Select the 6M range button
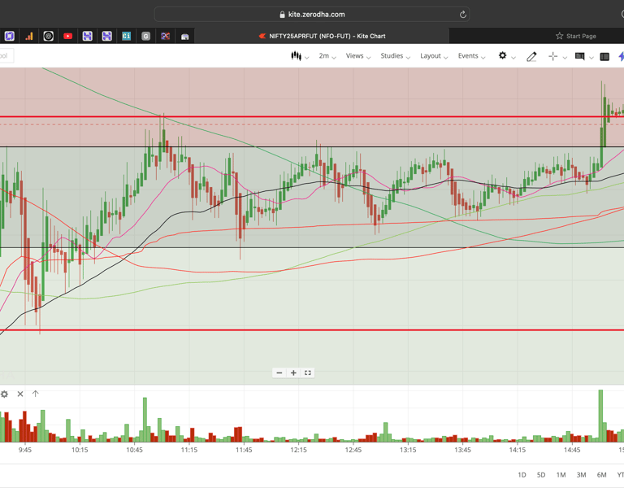624x488 pixels. [x=601, y=475]
